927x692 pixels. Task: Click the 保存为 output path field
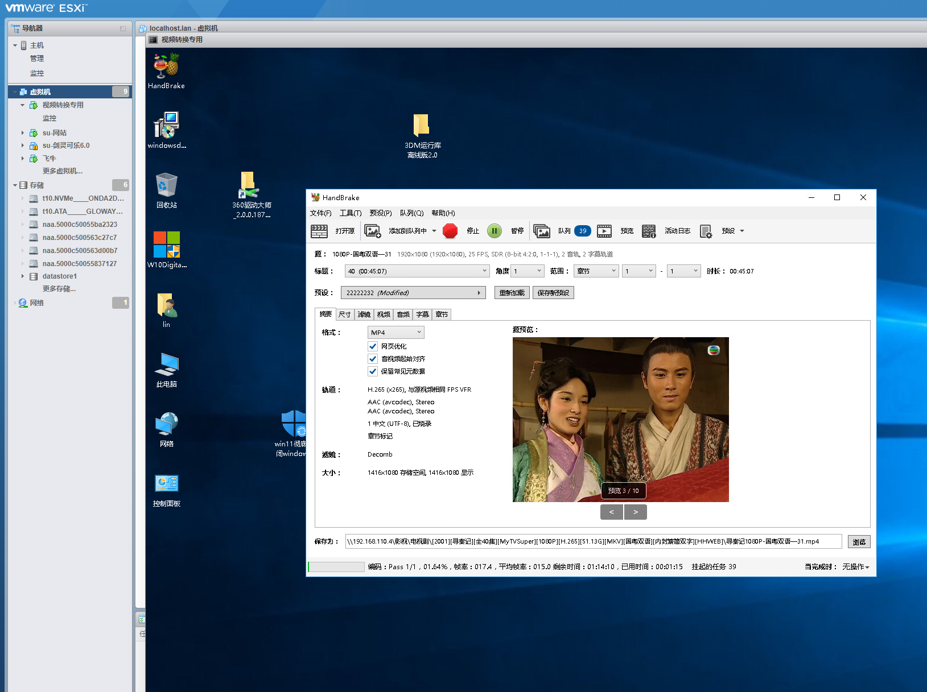[x=594, y=541]
